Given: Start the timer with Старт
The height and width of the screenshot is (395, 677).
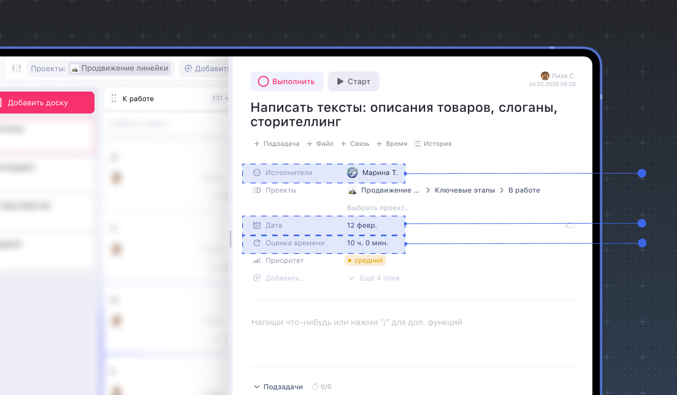Looking at the screenshot, I should pos(353,81).
